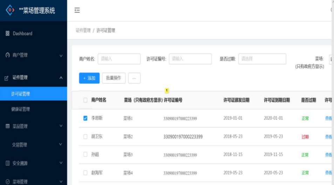Expand the 菜场管理 menu chevron

pos(61,182)
